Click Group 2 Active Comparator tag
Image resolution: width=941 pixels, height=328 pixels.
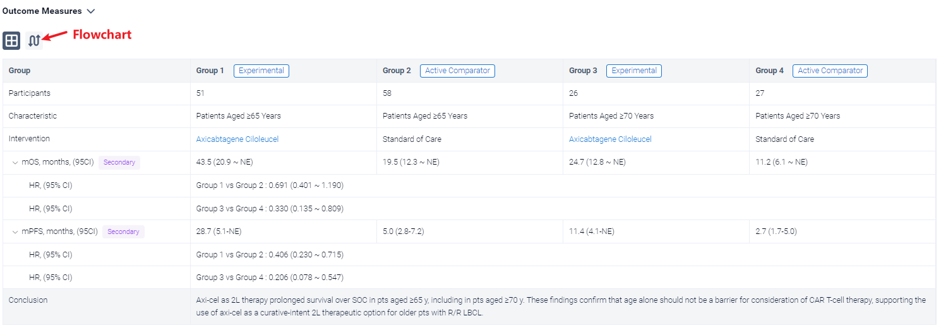[457, 71]
